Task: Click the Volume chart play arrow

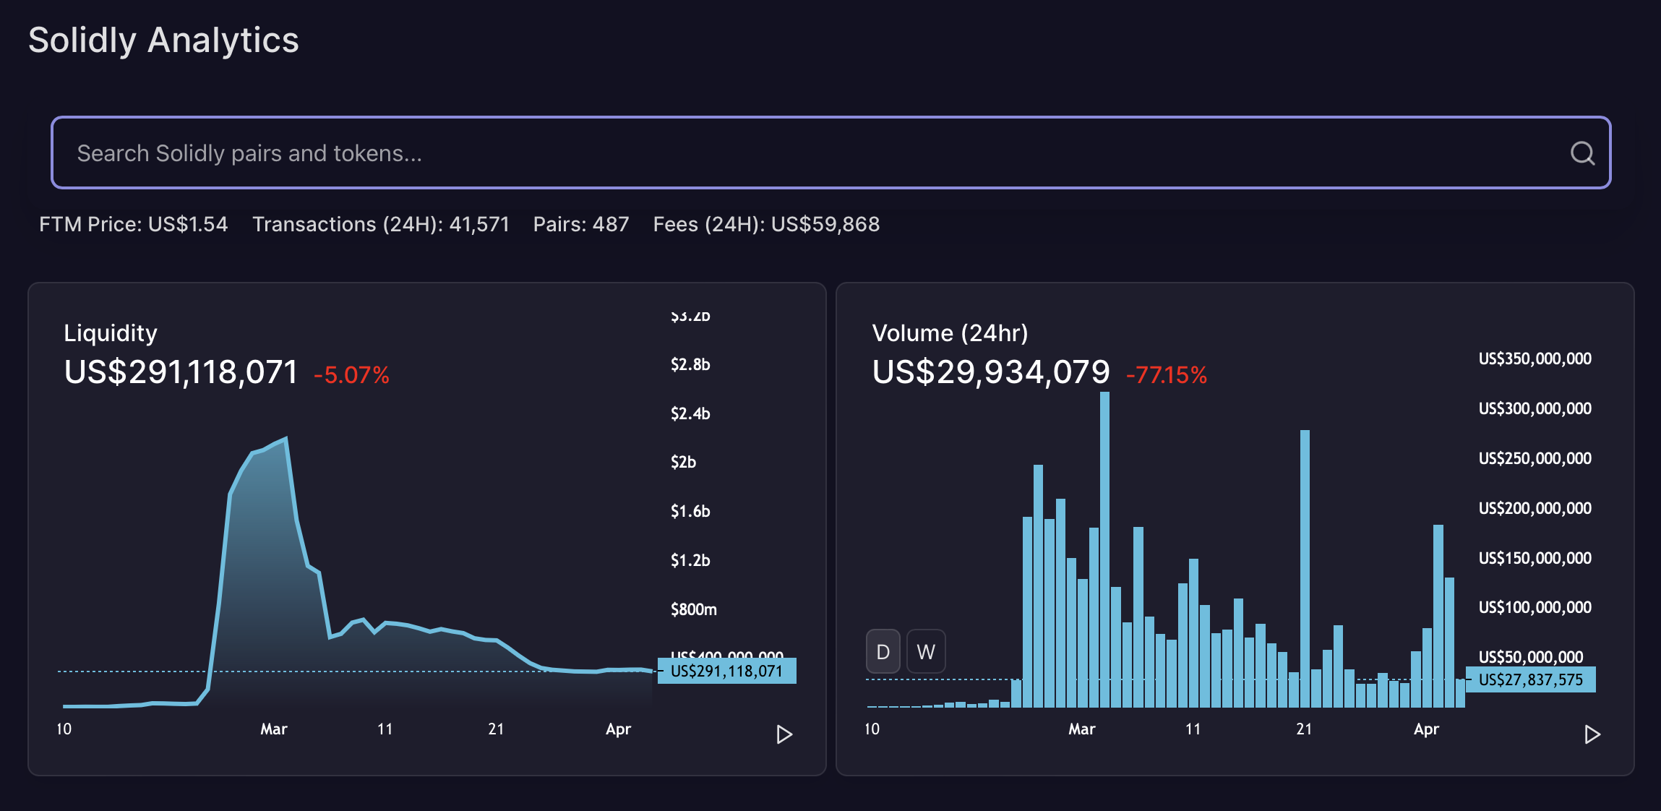Action: [x=1592, y=734]
